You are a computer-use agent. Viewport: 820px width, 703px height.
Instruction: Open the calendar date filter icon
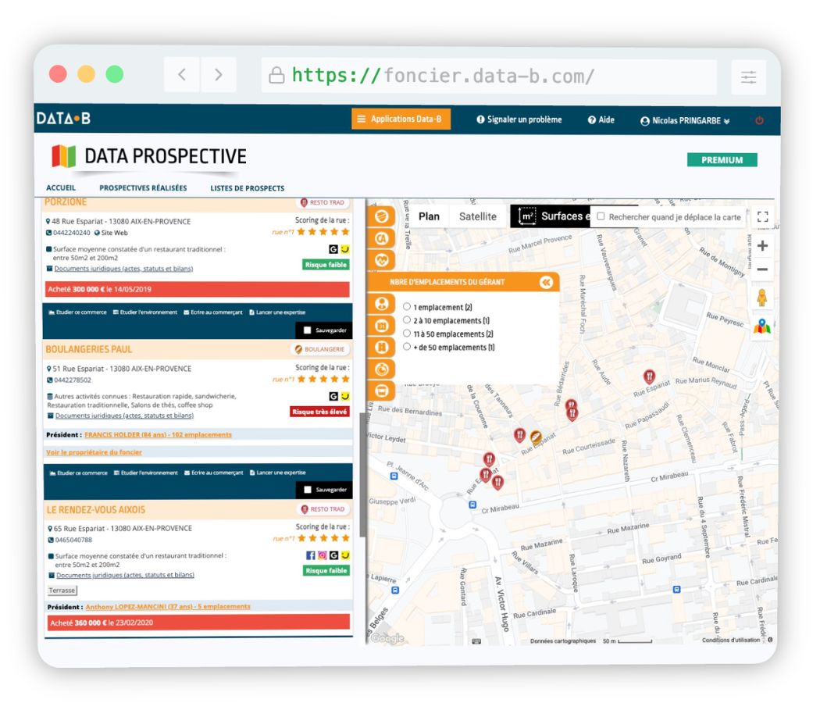382,326
